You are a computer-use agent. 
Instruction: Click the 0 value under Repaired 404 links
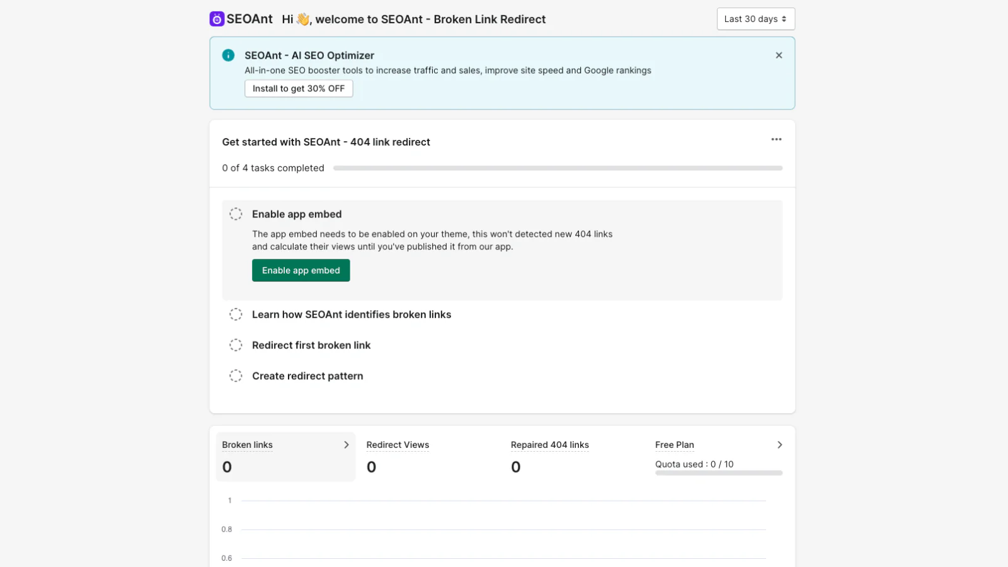515,467
